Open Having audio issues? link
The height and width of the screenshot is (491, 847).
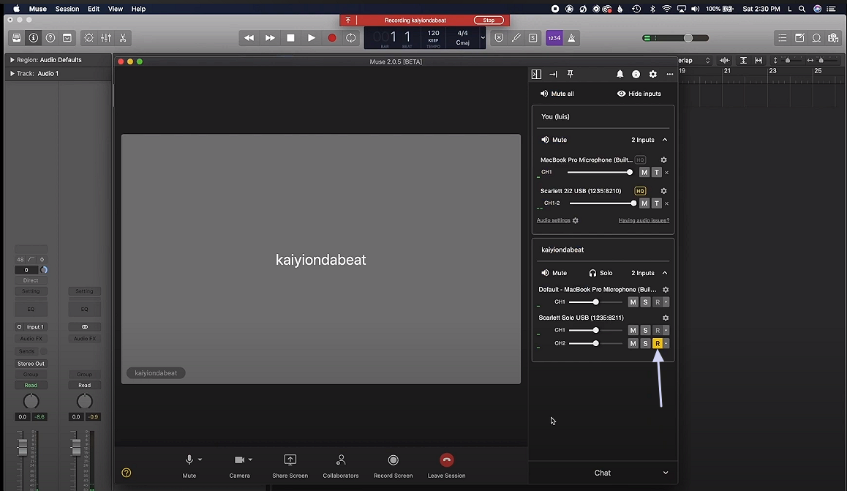(x=644, y=220)
